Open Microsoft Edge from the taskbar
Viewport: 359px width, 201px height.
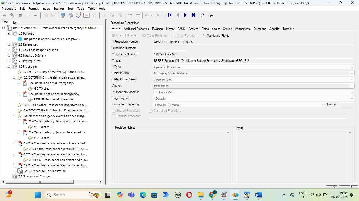143,195
